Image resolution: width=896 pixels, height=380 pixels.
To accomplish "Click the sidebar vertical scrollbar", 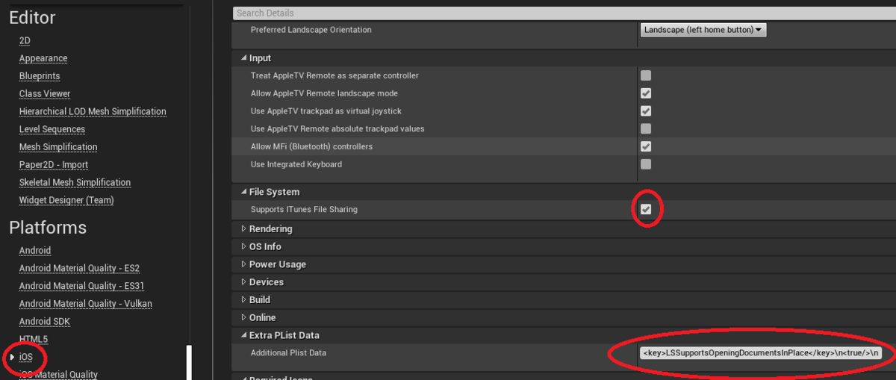I will [189, 363].
